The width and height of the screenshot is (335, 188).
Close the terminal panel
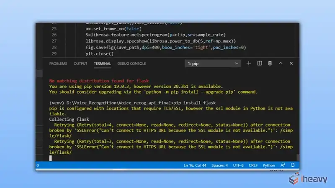[x=291, y=64]
